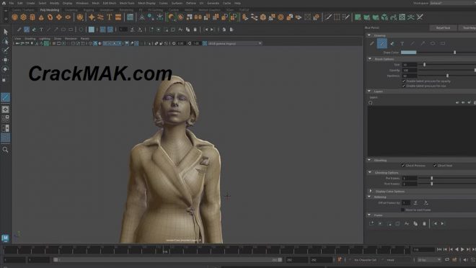Screen dimensions: 476x268
Task: Select the text T tool in Drawing section
Action: pyautogui.click(x=402, y=43)
